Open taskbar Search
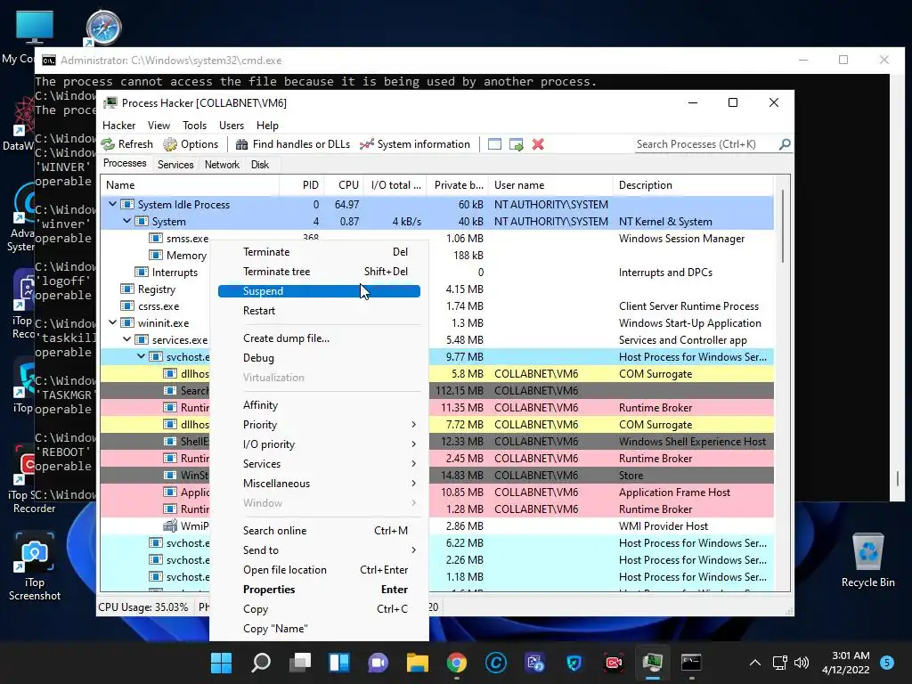 click(x=261, y=663)
